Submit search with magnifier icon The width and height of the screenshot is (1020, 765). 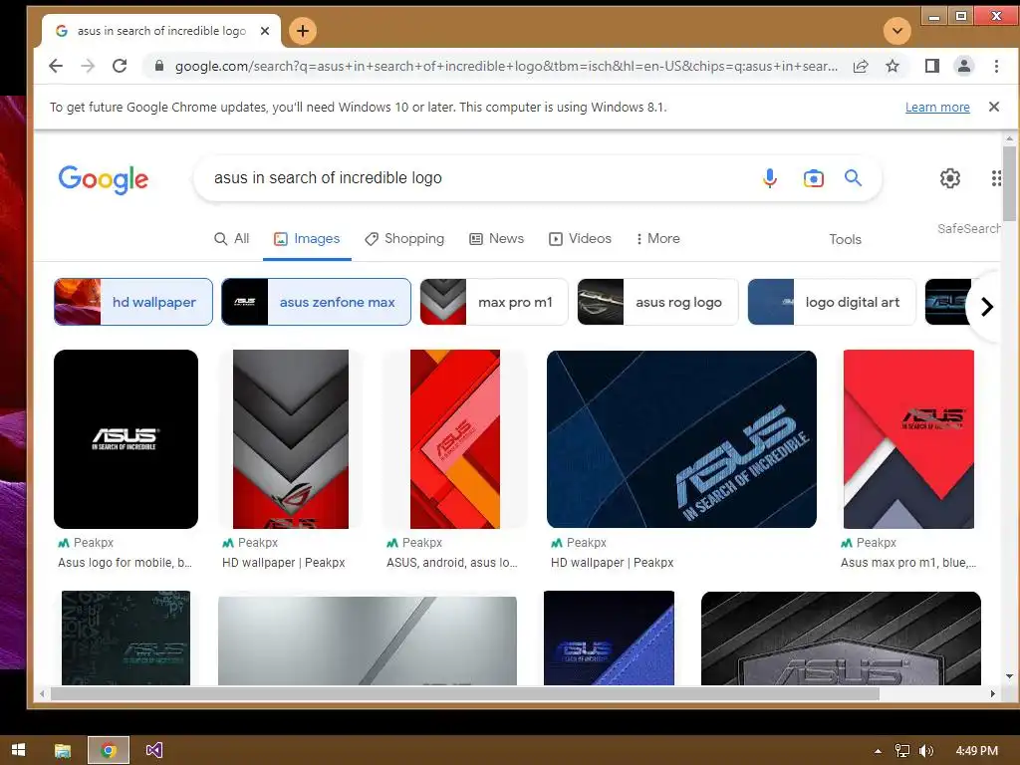[853, 177]
